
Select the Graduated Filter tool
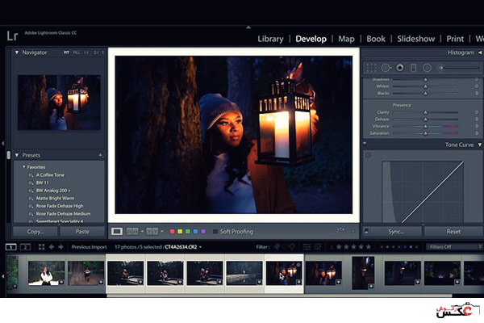413,68
